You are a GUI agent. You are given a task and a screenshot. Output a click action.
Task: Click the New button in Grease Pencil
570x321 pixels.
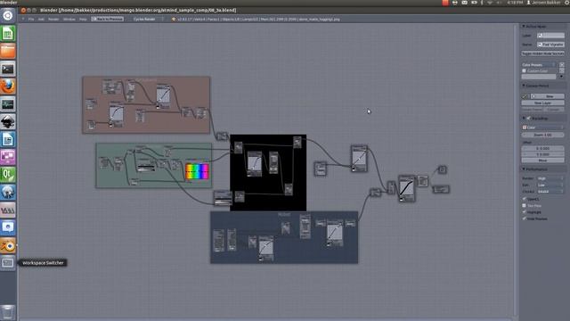click(x=548, y=96)
